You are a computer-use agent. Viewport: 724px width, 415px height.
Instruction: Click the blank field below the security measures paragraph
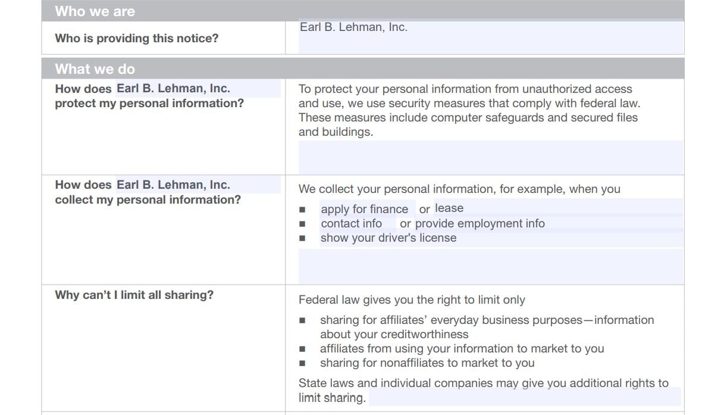491,157
